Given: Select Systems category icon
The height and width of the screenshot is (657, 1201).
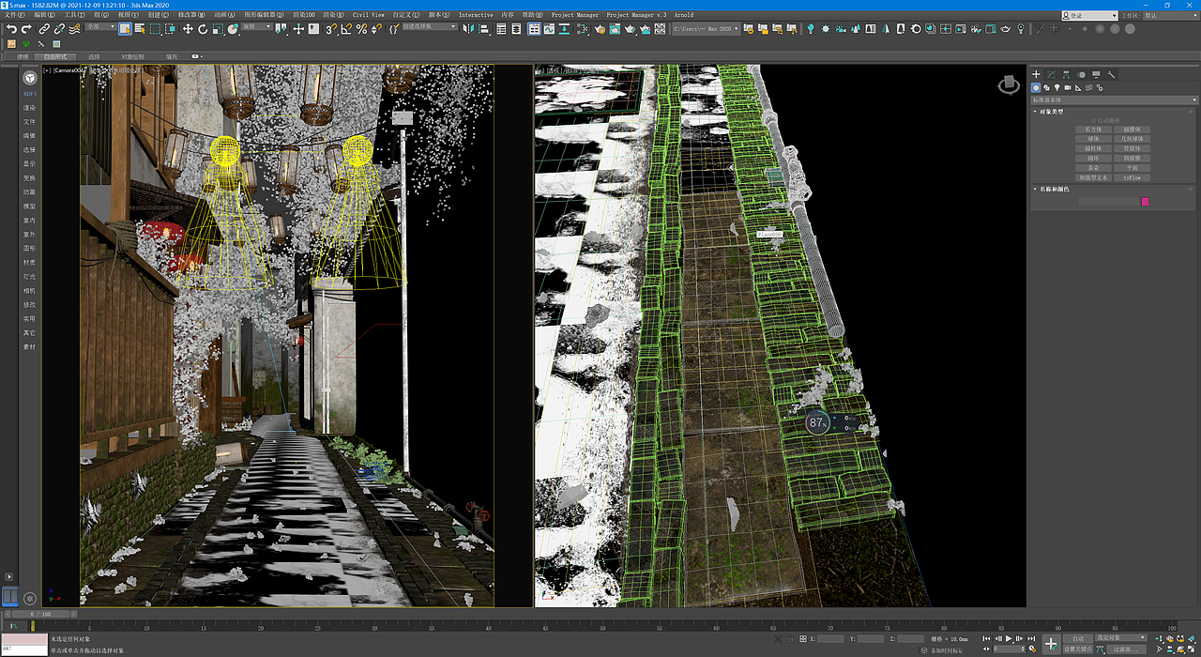Looking at the screenshot, I should coord(1100,87).
